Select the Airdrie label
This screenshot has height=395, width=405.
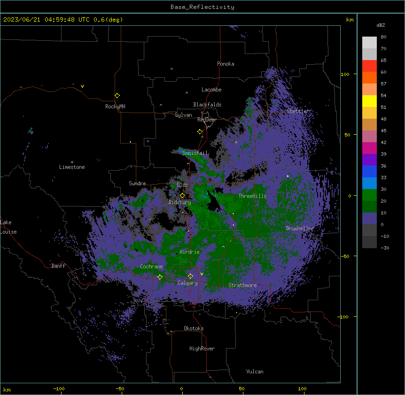tap(190, 252)
